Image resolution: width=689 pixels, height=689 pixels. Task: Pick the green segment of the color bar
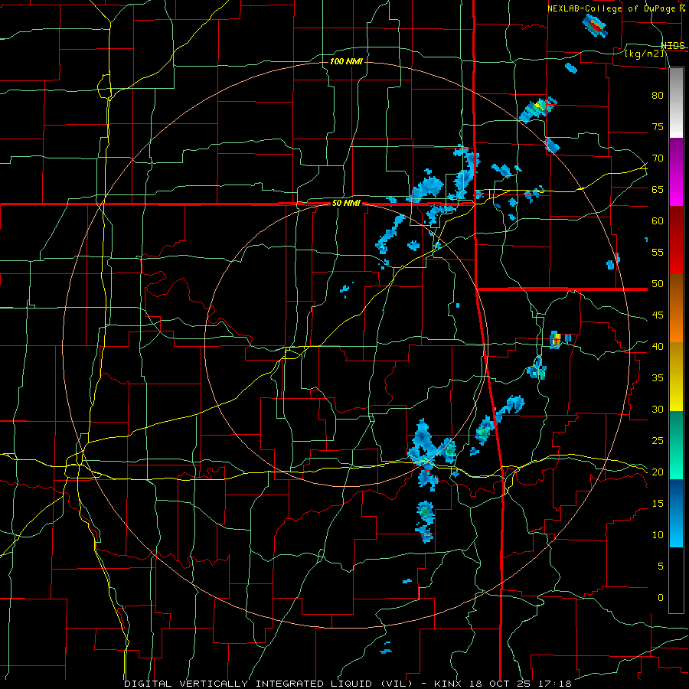(676, 445)
